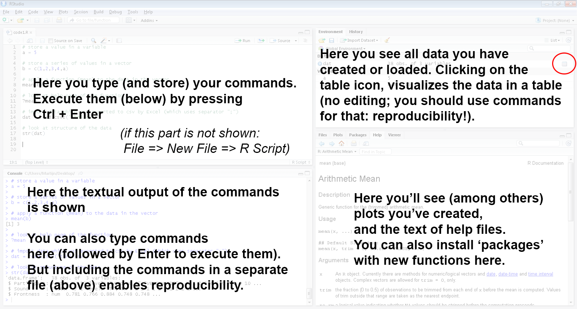Click the Go to file/function field
The height and width of the screenshot is (309, 577).
(x=93, y=20)
